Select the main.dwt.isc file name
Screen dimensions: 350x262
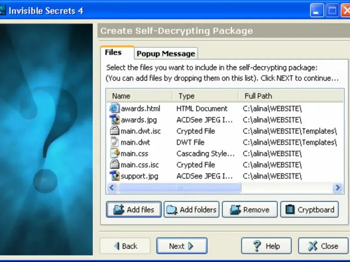point(140,131)
